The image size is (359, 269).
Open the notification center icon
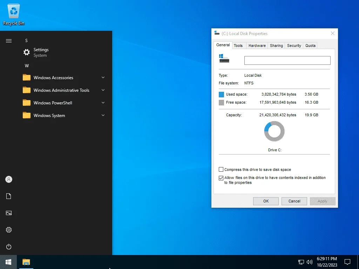click(347, 262)
